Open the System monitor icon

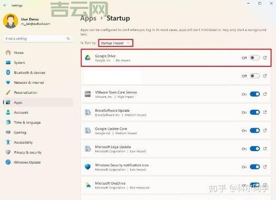coord(8,63)
